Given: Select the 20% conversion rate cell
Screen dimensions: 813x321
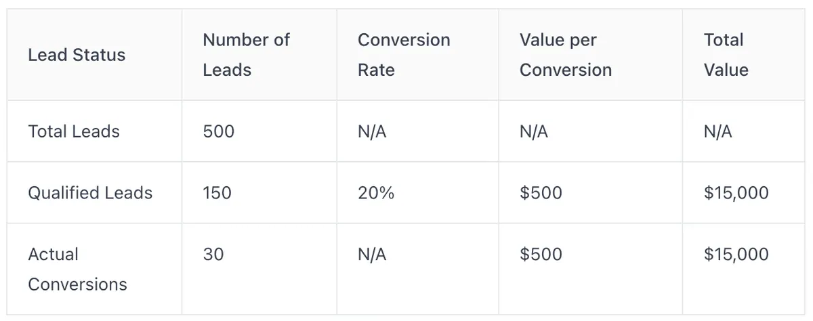Looking at the screenshot, I should [376, 193].
